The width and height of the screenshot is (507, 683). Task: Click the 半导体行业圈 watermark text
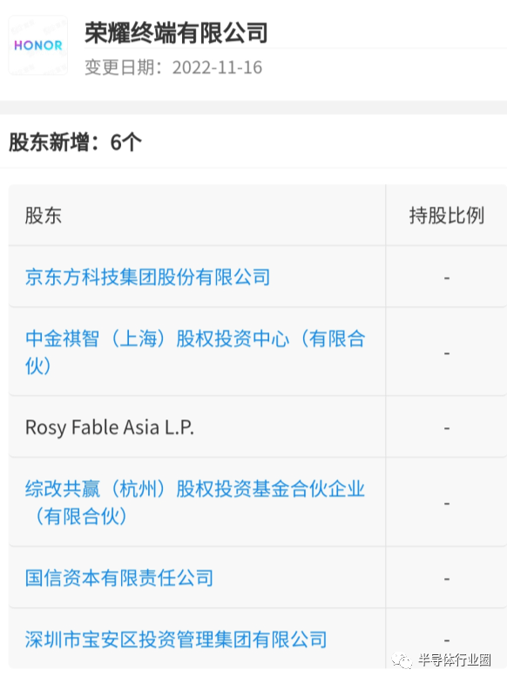[x=455, y=660]
